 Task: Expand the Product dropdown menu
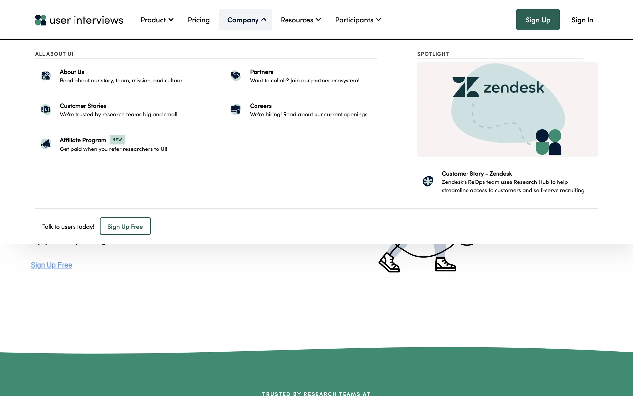point(157,20)
